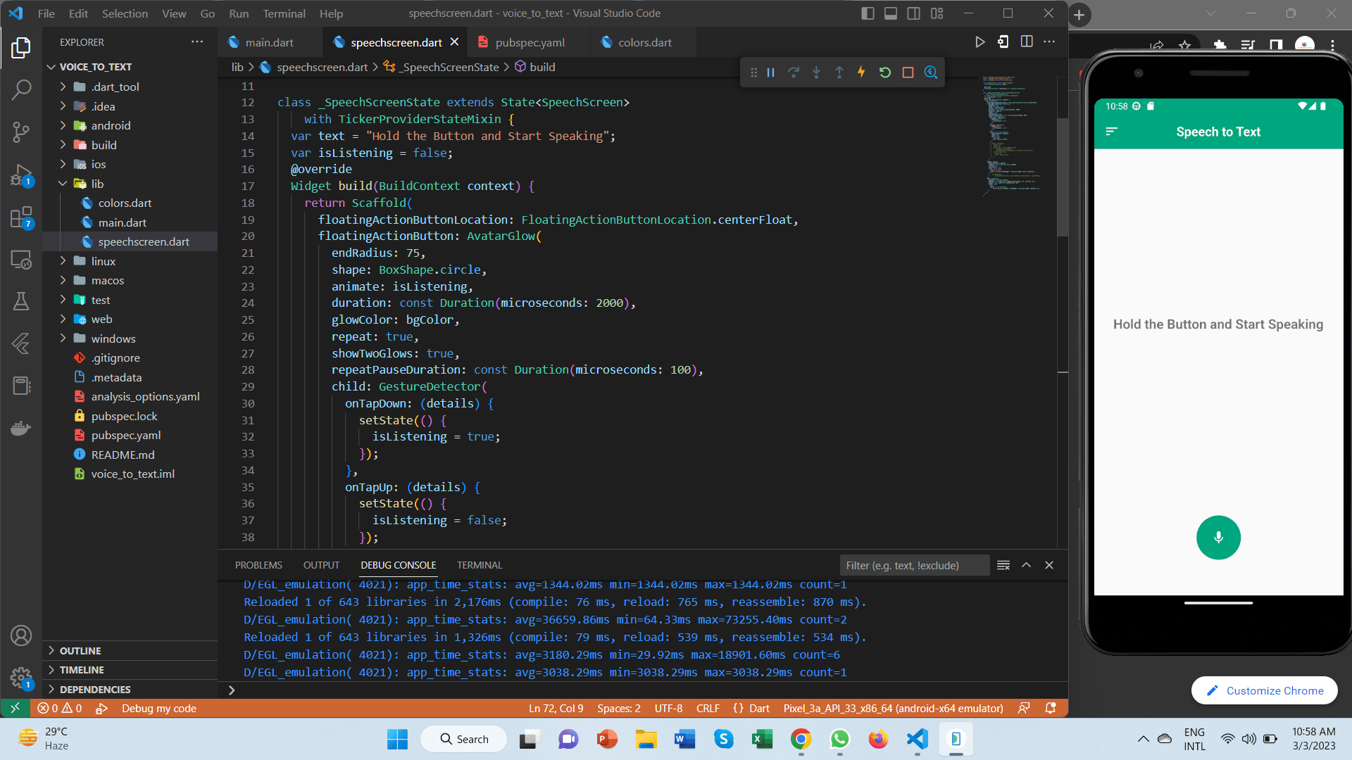
Task: Toggle the panel visibility in title bar
Action: click(x=891, y=13)
